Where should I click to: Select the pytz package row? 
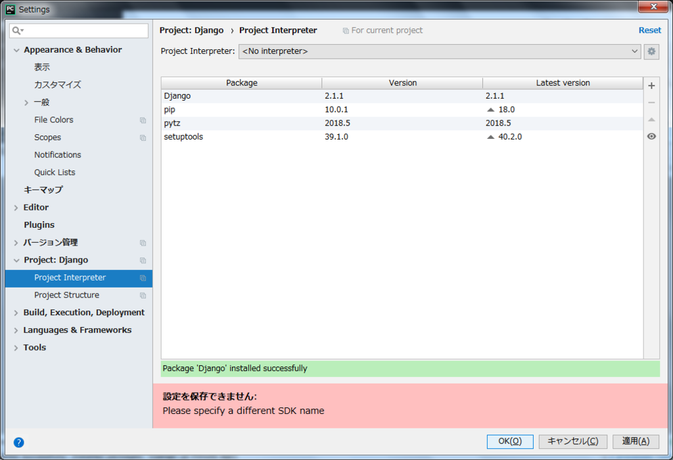402,123
